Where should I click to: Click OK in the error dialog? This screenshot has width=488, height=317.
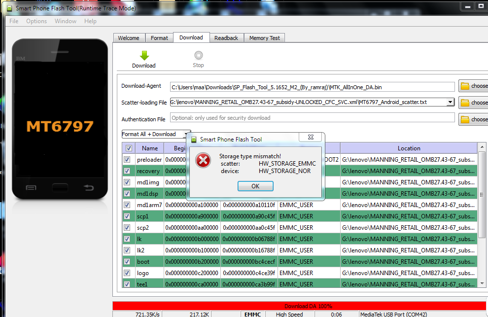[x=255, y=186]
